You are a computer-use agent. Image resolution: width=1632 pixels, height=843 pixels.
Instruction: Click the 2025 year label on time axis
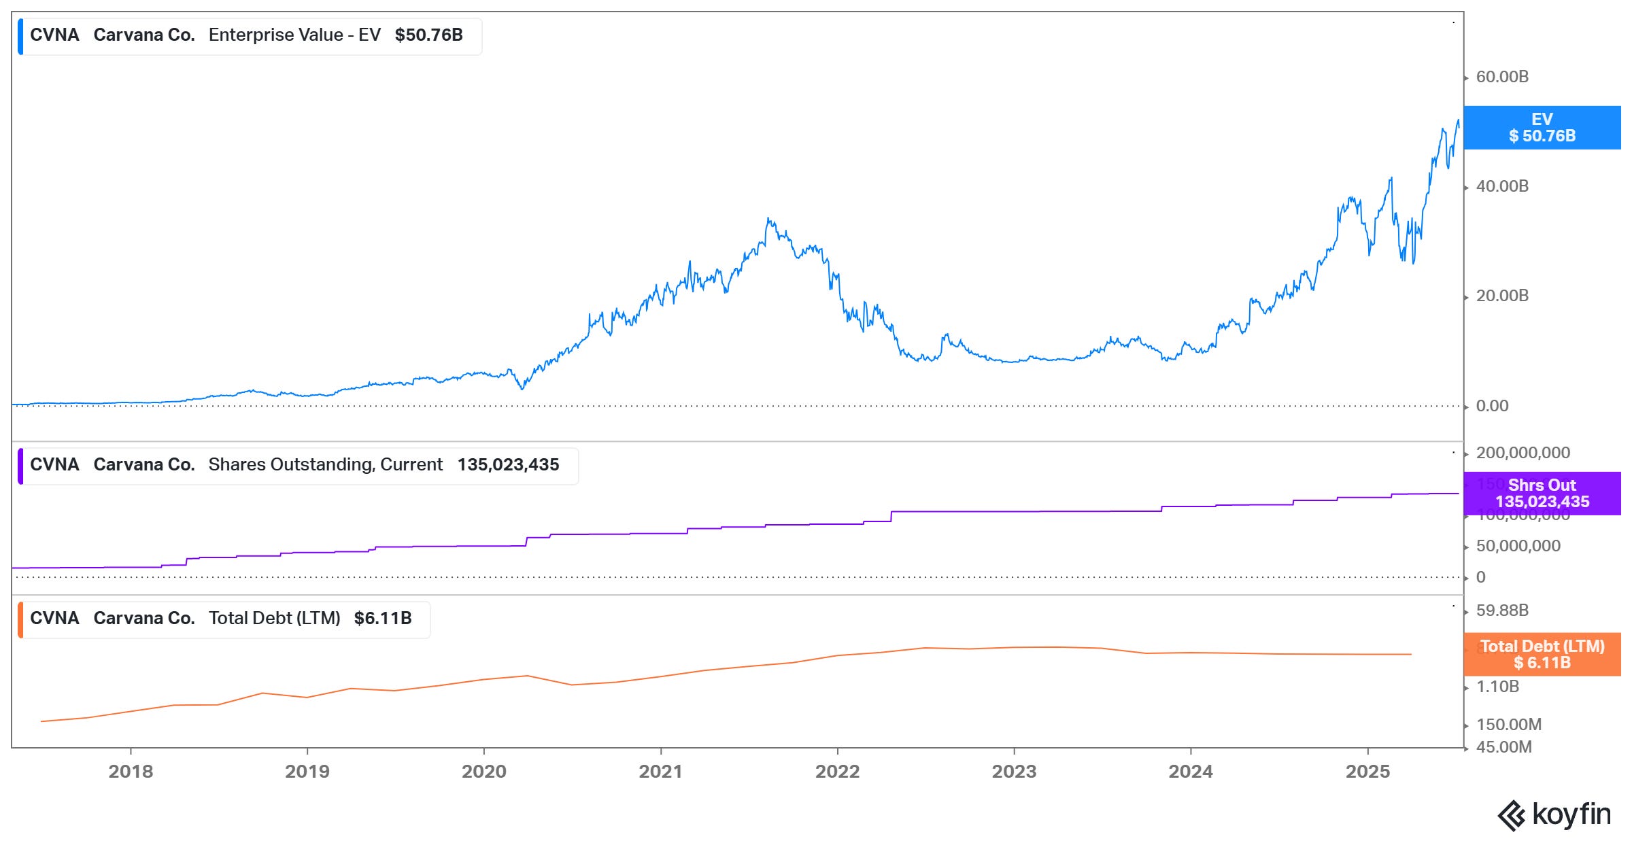click(1367, 772)
